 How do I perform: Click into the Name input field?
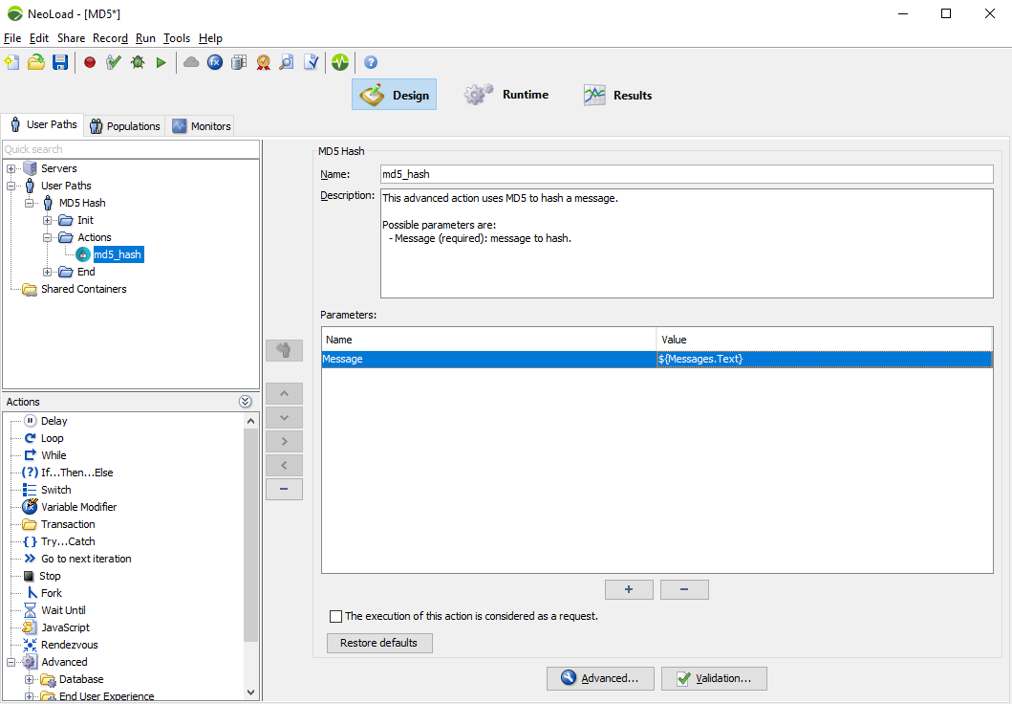coord(685,174)
